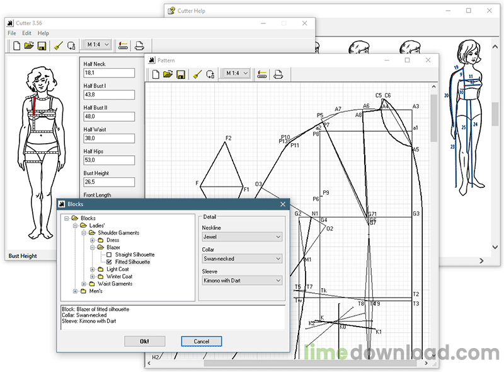Click the ruler measurements icon in Cutter toolbar

pyautogui.click(x=123, y=45)
